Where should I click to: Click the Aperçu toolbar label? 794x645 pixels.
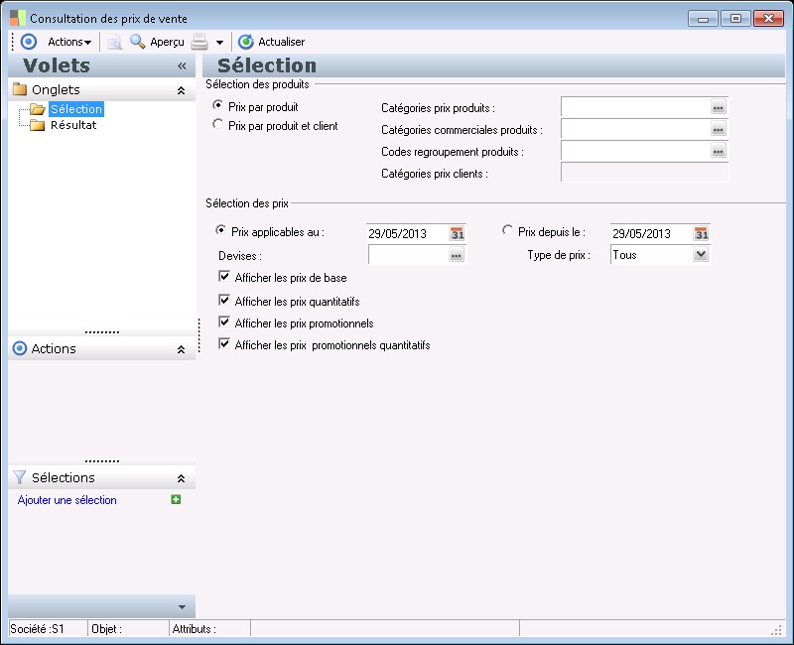pos(167,42)
